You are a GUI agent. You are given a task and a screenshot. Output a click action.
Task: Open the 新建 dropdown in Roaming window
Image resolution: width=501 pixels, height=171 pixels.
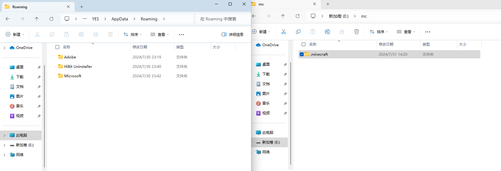pos(15,34)
